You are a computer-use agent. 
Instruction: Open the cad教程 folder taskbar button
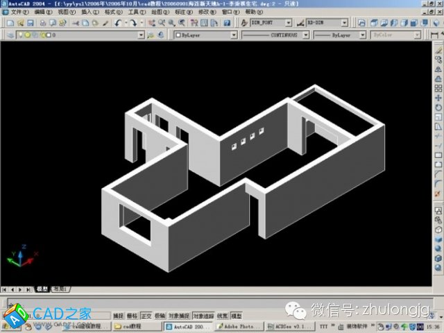tap(137, 327)
